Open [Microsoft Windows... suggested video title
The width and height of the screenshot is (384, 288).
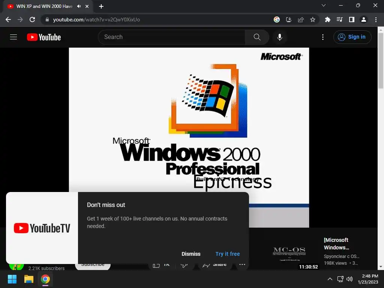(x=336, y=244)
